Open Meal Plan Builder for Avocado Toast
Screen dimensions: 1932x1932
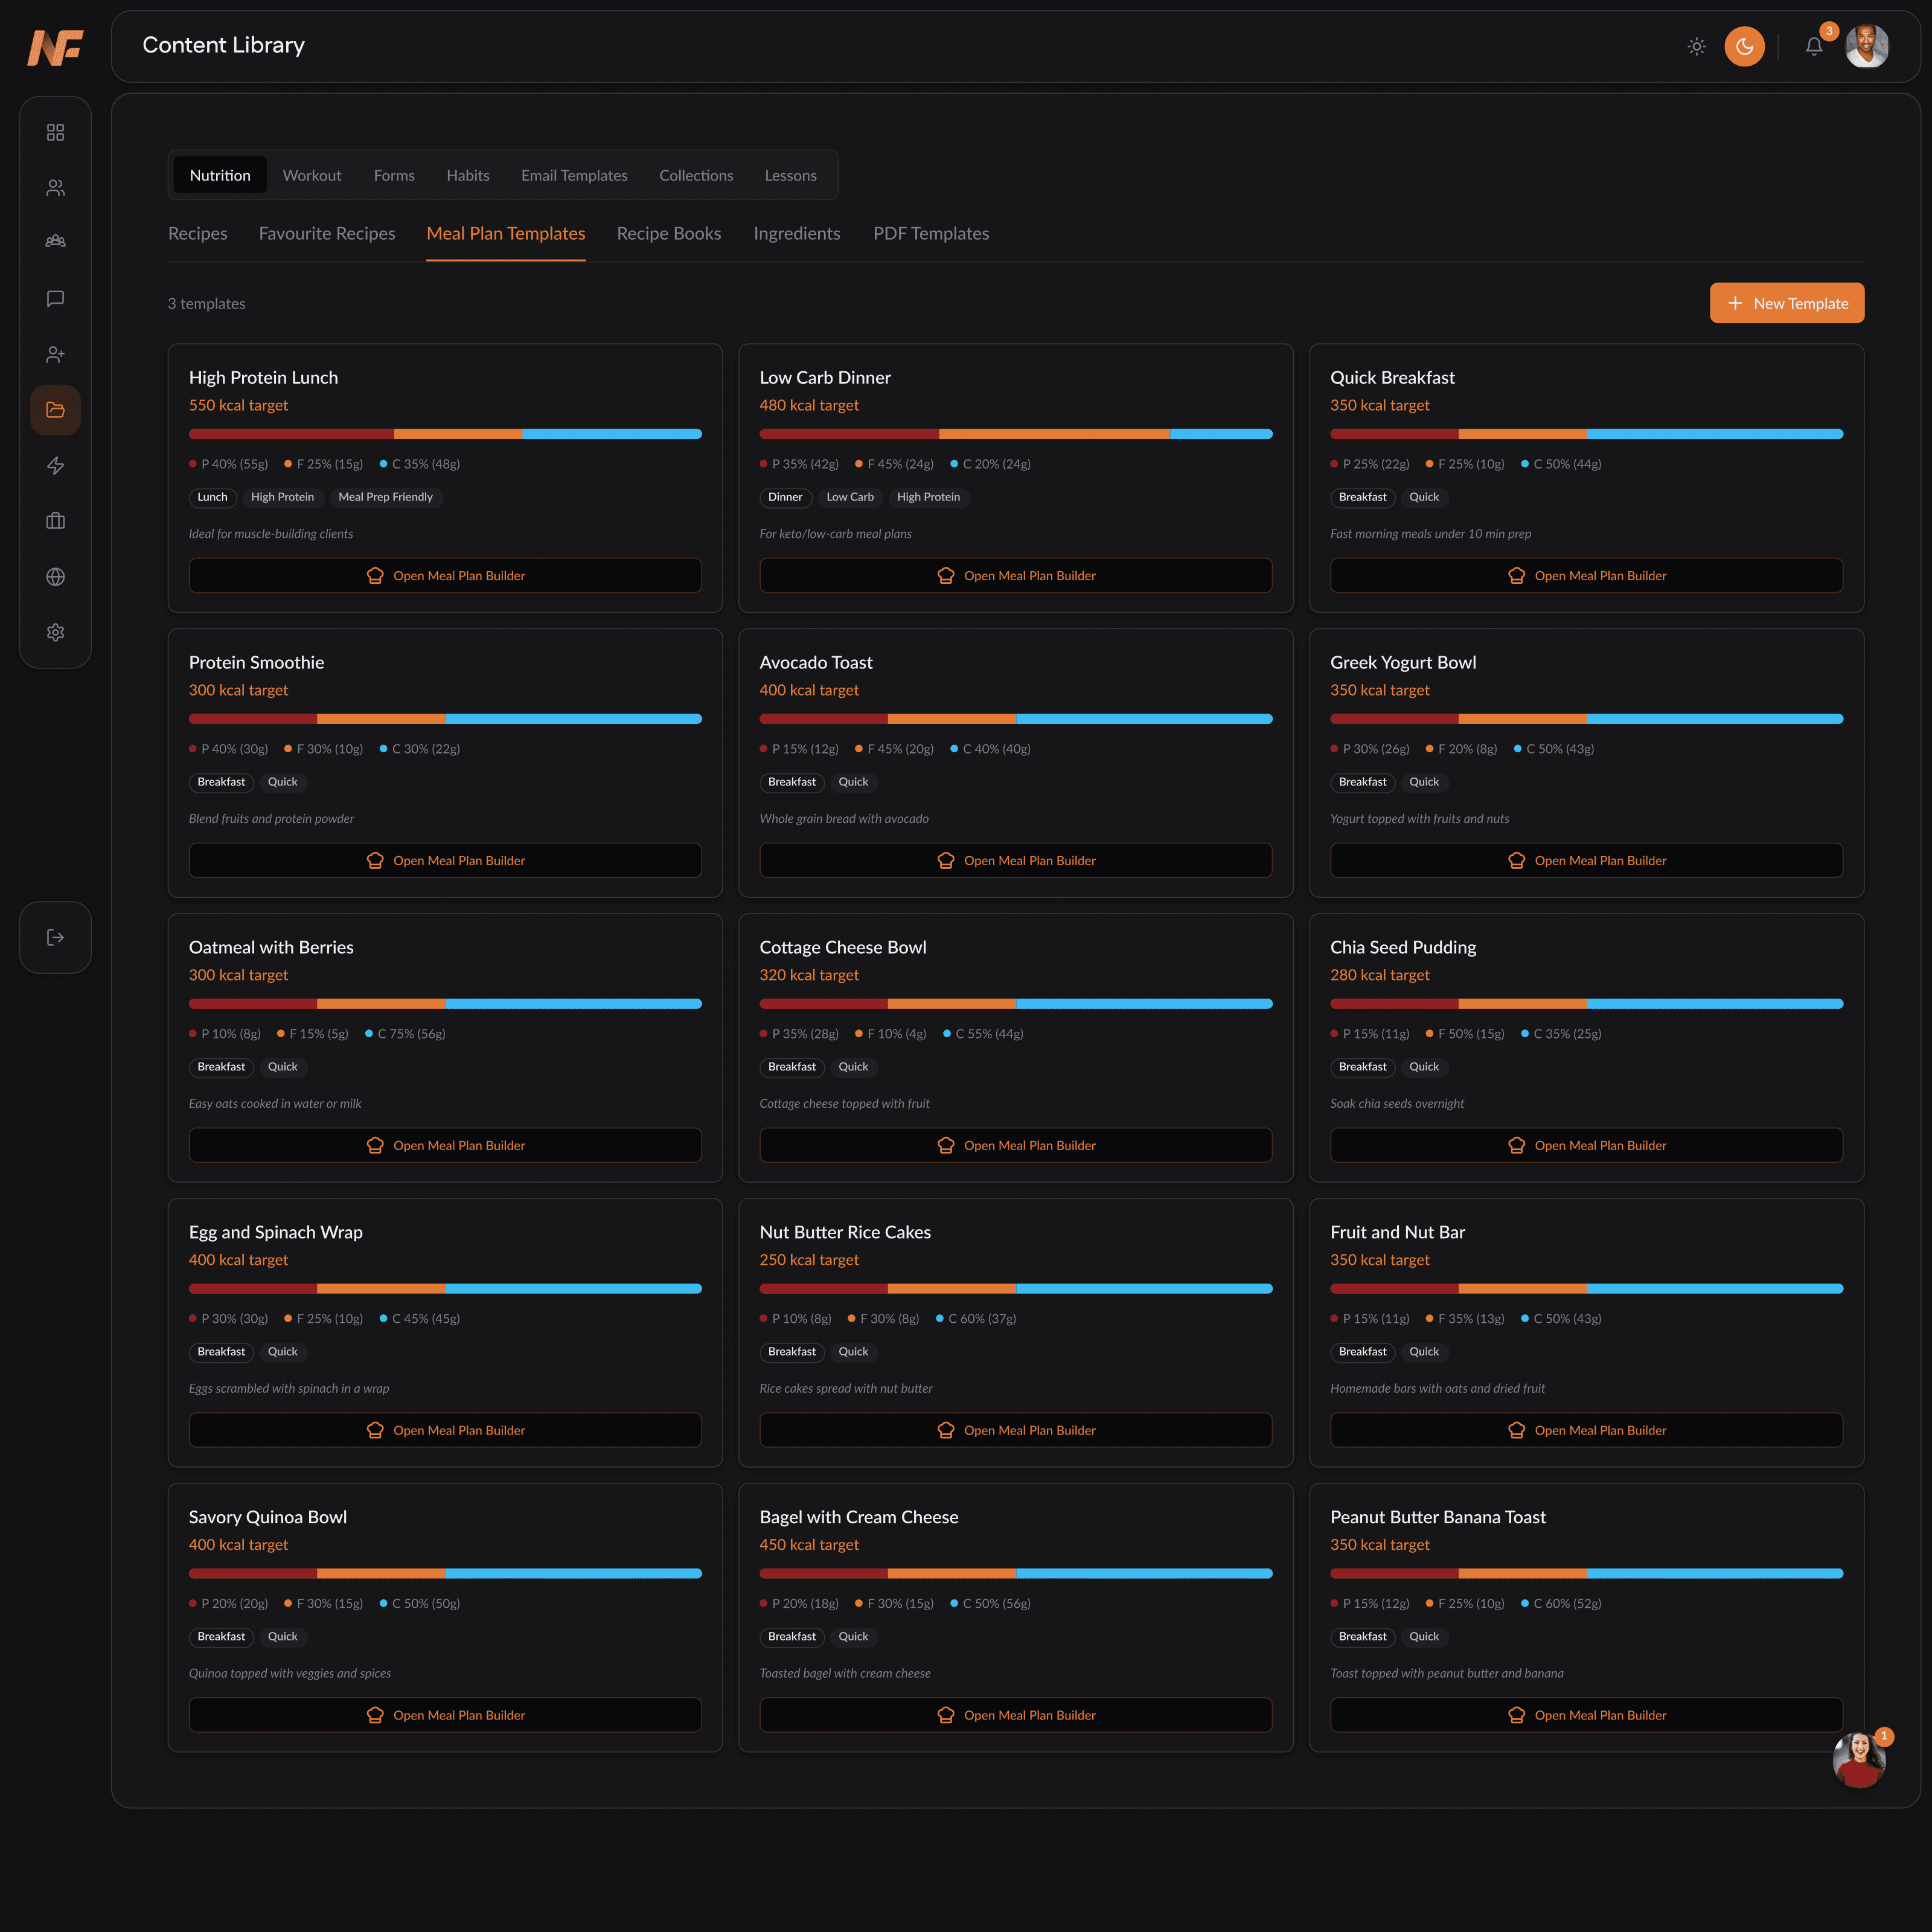(x=1016, y=860)
